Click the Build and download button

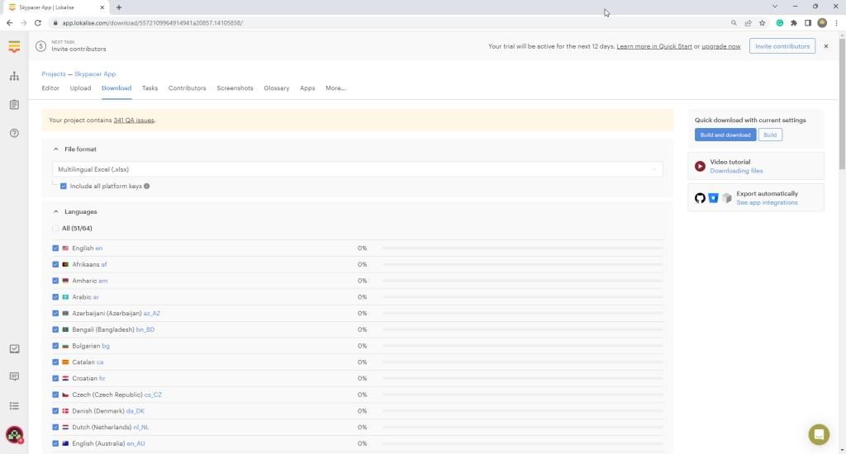(725, 135)
